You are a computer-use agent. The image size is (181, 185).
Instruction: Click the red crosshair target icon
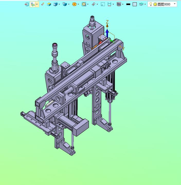coord(93,4)
